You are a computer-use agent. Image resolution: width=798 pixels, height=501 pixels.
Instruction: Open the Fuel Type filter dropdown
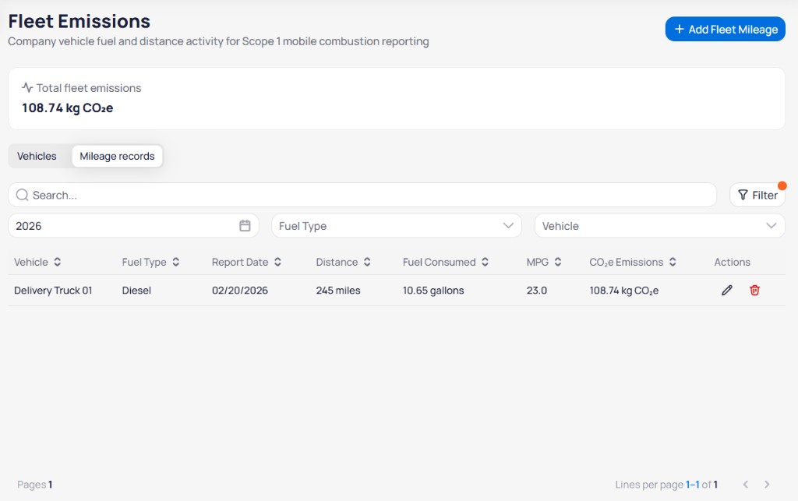397,226
